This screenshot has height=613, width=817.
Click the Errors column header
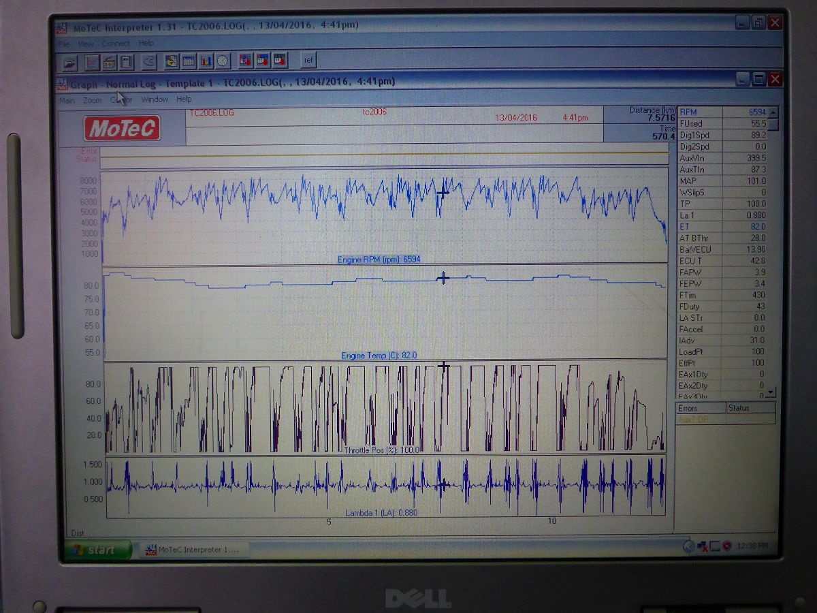[x=701, y=408]
